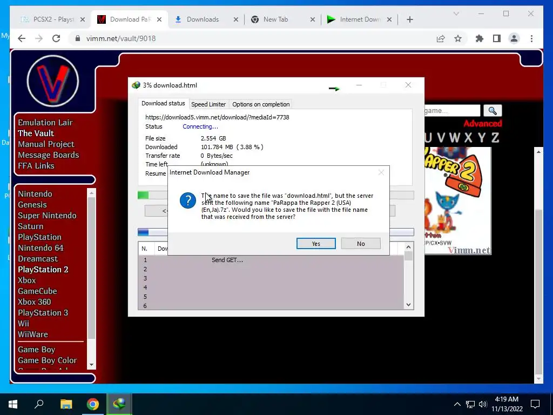Image resolution: width=553 pixels, height=415 pixels.
Task: Close the Downloads browser tab
Action: 235,19
